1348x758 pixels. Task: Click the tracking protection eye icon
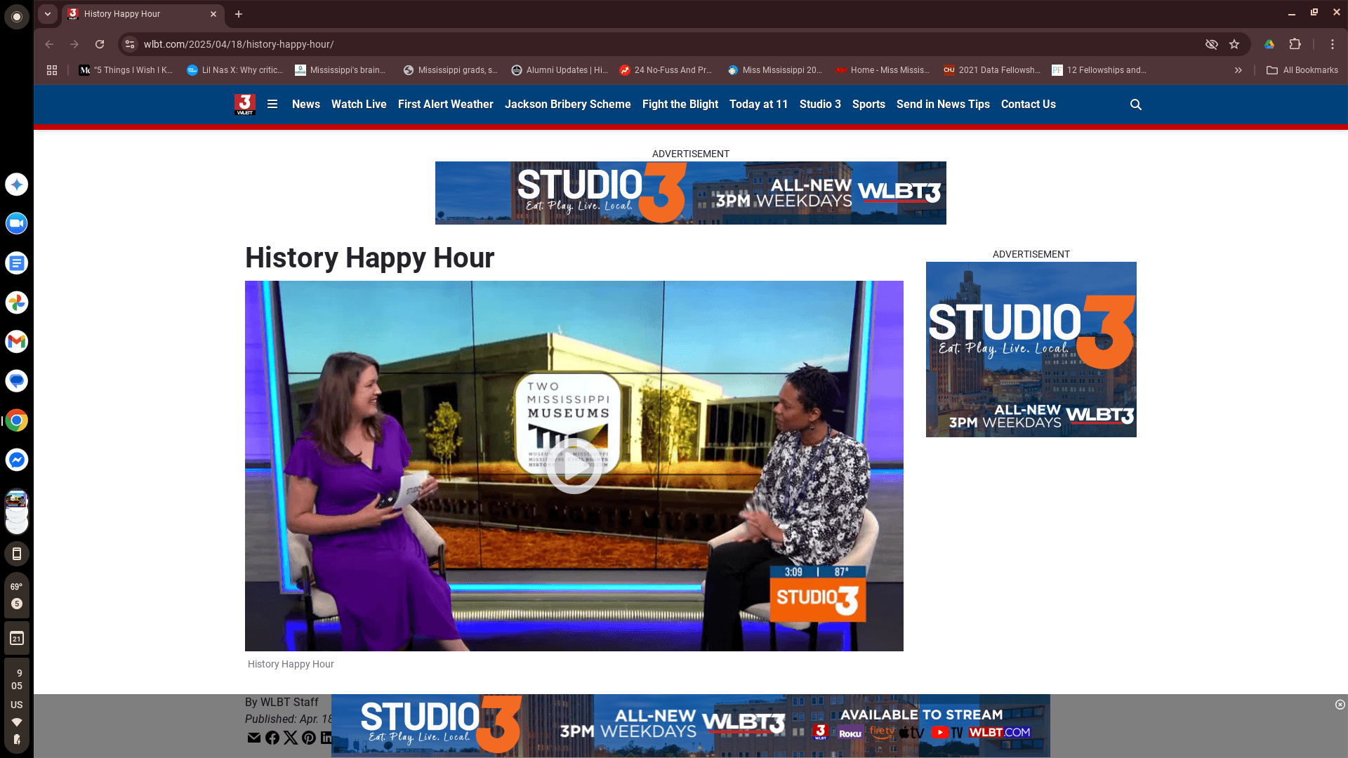1212,44
